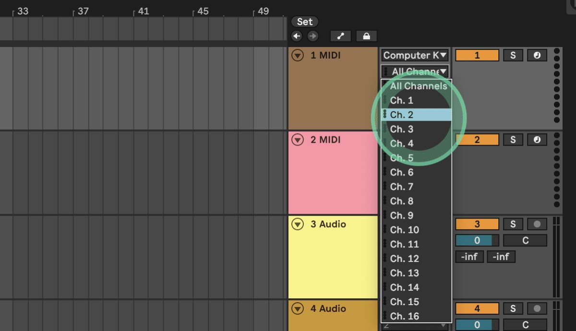Expand the 3 Audio track header

tap(298, 224)
